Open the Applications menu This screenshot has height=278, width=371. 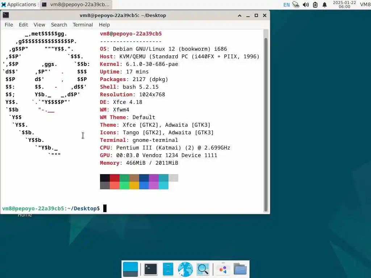(19, 4)
